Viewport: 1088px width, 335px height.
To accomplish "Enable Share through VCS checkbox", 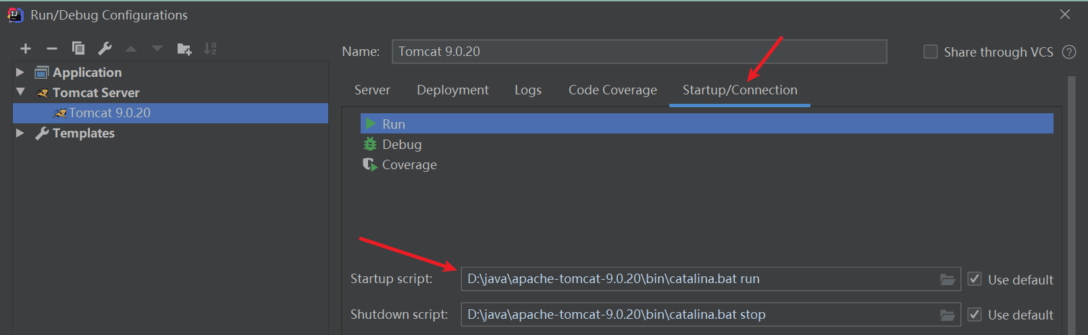I will [931, 52].
